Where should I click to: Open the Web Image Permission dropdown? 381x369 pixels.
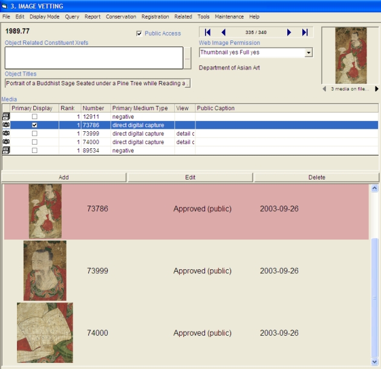click(308, 53)
